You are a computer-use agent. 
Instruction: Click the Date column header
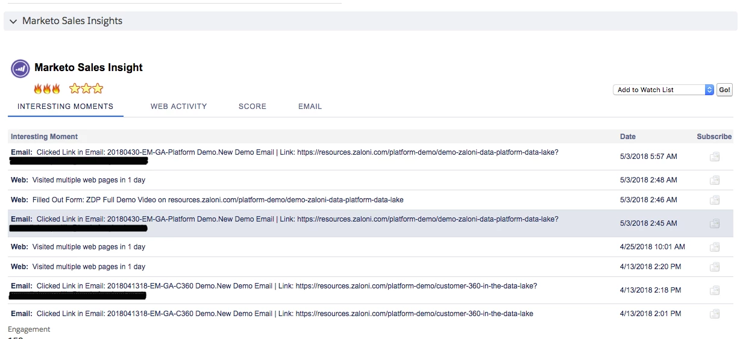[x=628, y=137]
